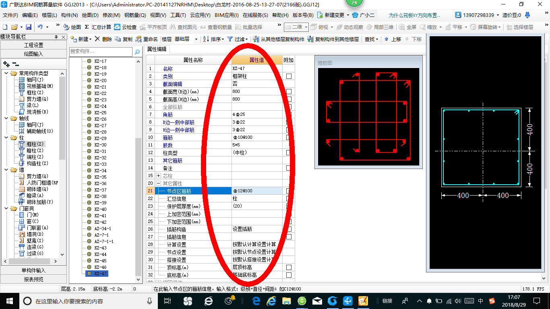Open the 基础层 floor dropdown
Viewport: 550px width, 309px height.
tap(196, 39)
